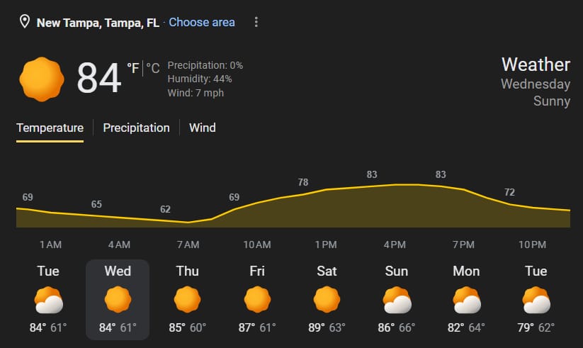Click the Choose area link
Screen dimensions: 583x348
201,22
